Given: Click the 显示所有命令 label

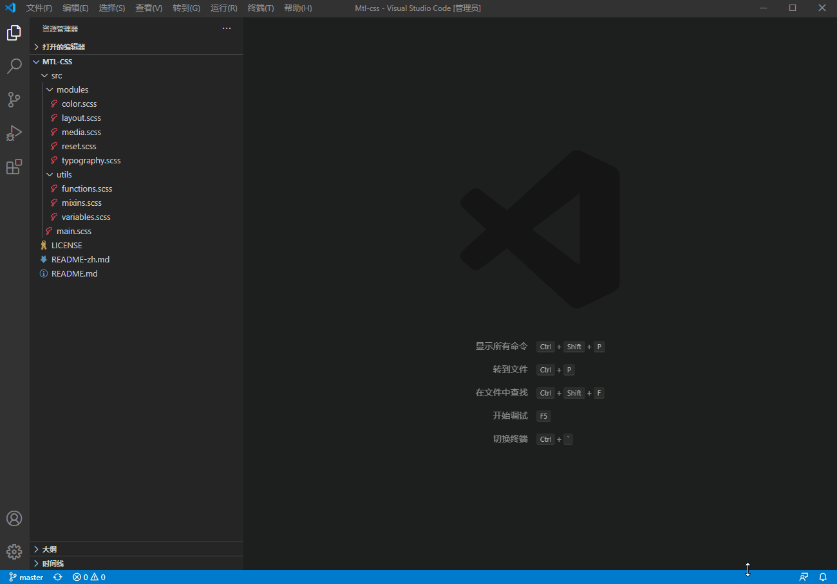Looking at the screenshot, I should point(502,346).
